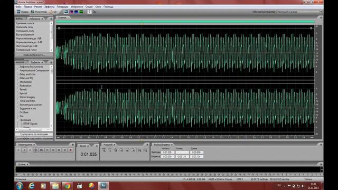Click the Fast Forward transport button

click(x=59, y=150)
